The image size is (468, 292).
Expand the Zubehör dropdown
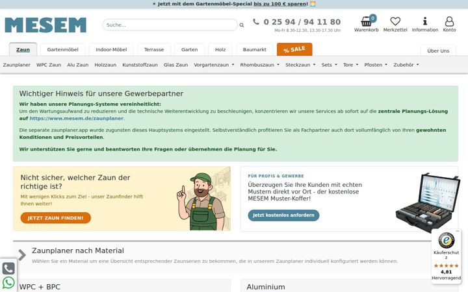click(406, 65)
